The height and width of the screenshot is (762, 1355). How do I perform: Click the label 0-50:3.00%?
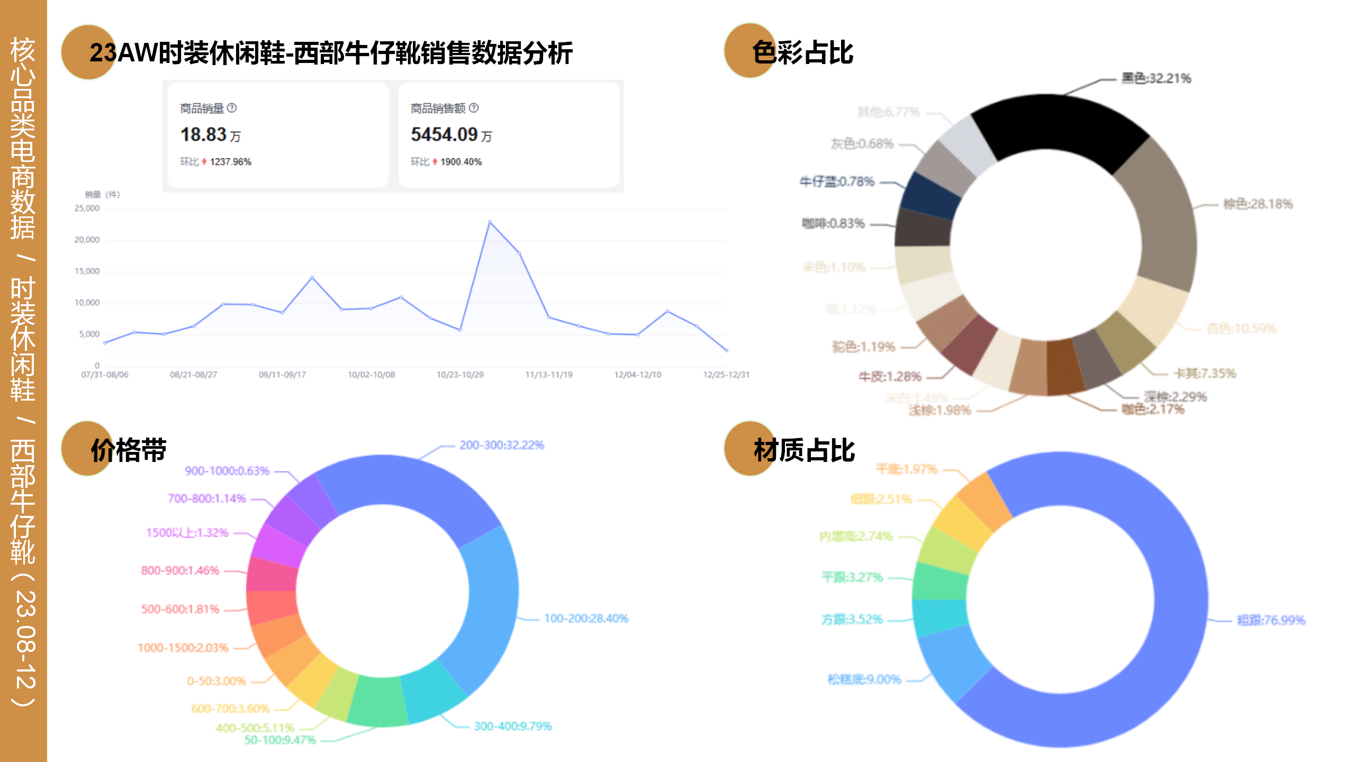click(216, 681)
